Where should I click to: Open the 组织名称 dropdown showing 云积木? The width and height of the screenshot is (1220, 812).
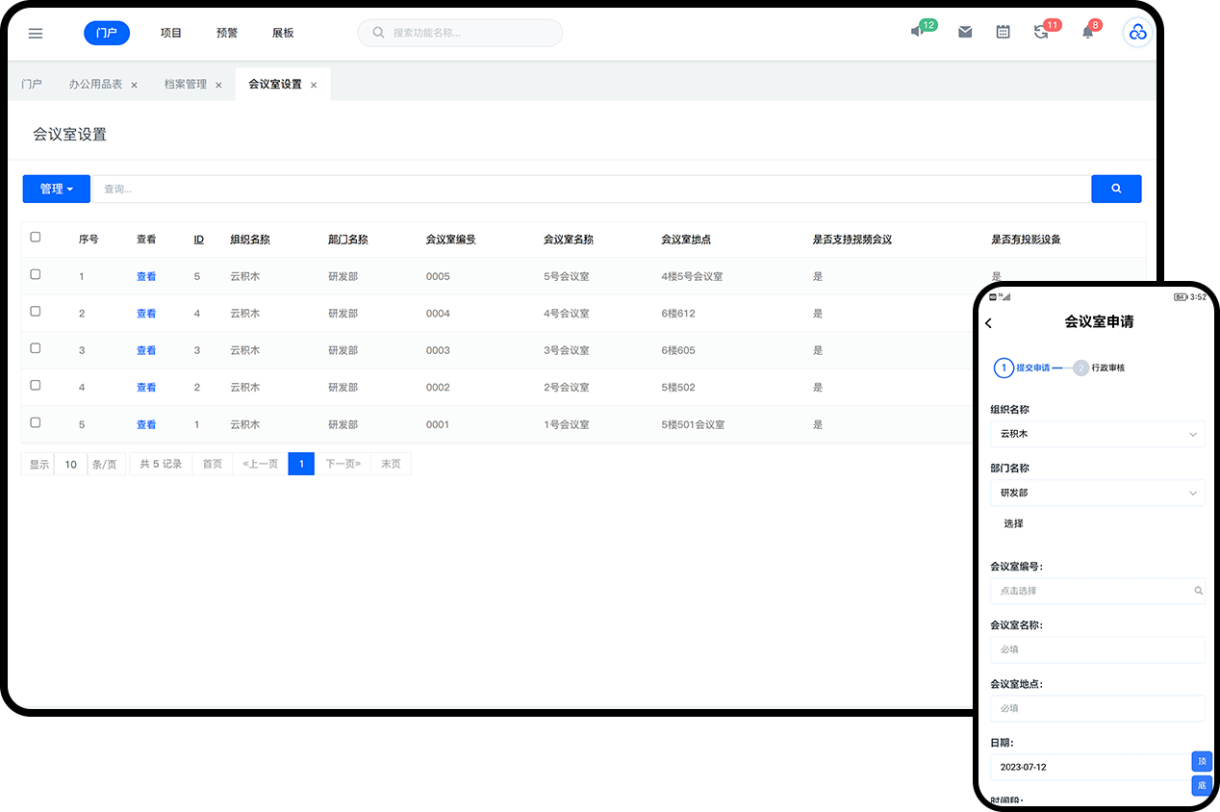click(1097, 434)
